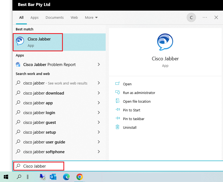Switch to the Apps tab
This screenshot has height=182, width=223.
34,18
